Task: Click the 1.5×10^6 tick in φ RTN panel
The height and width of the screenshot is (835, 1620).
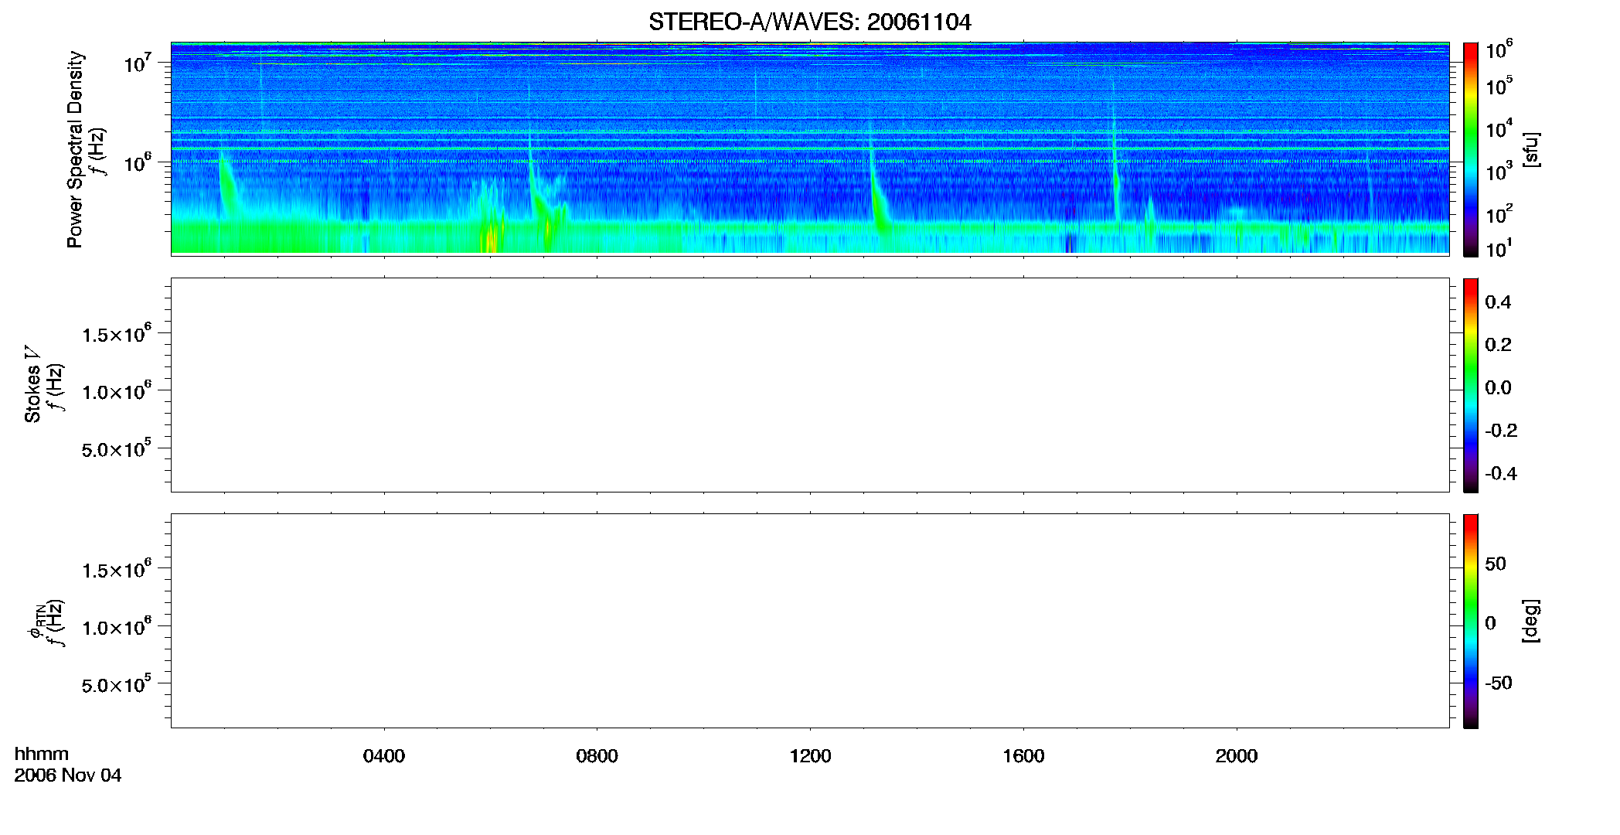Action: tap(117, 570)
